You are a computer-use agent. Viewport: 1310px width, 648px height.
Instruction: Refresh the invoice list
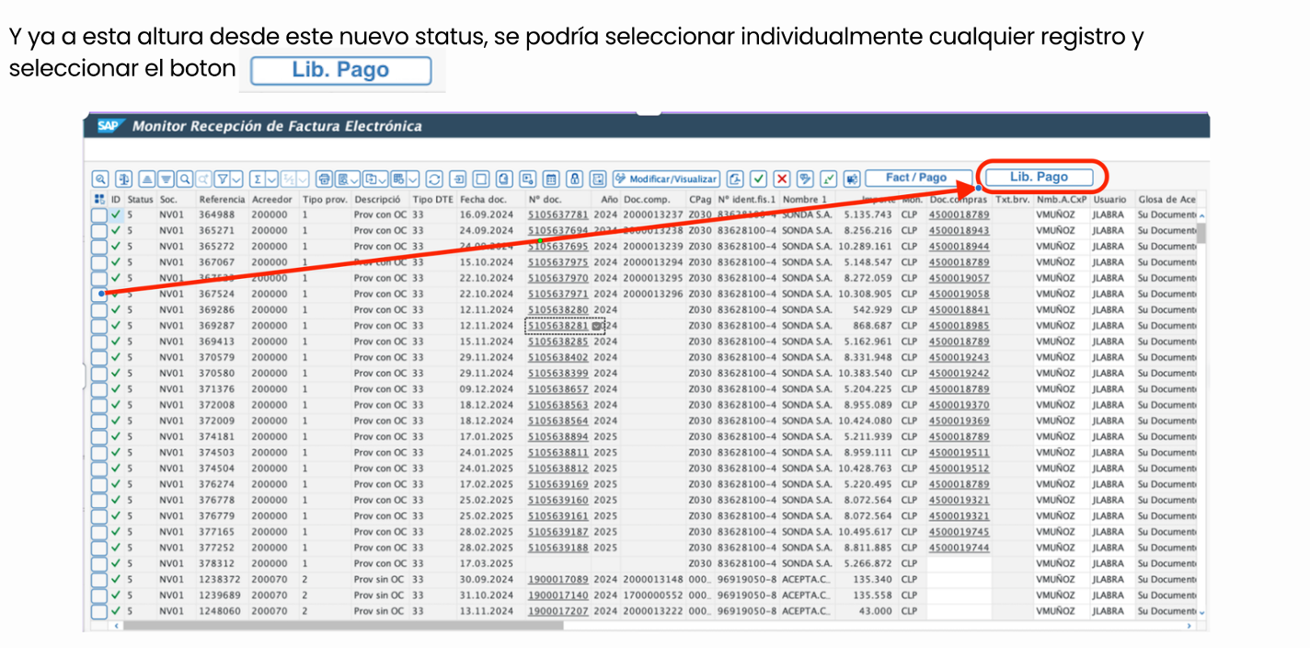[433, 179]
